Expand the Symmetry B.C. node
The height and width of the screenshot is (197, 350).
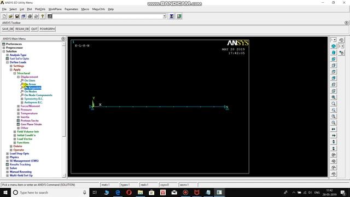22,99
